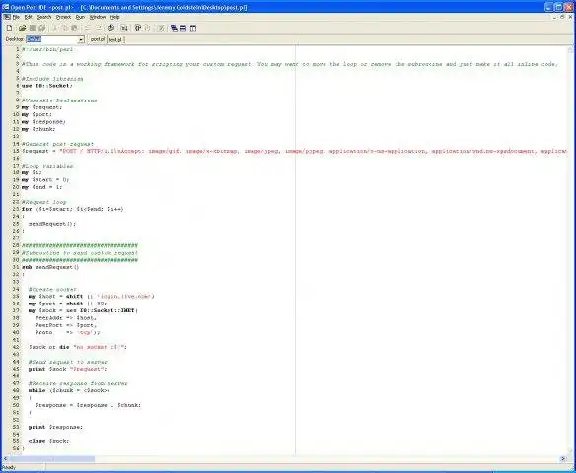Click the 'while ($chunk = <$sock>)' line
This screenshot has height=473, width=576.
point(69,390)
